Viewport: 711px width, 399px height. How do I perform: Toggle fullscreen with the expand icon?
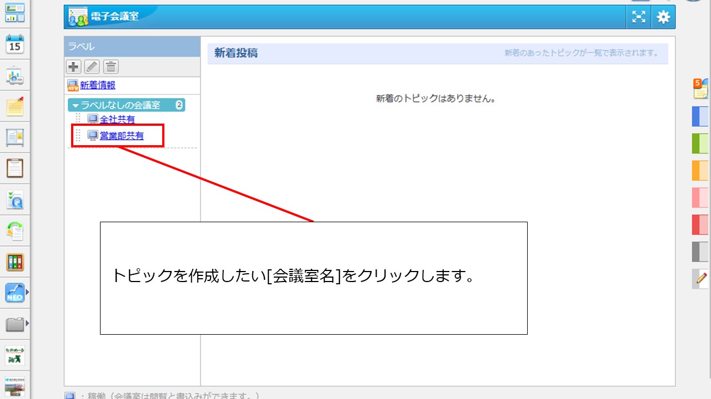[x=639, y=17]
